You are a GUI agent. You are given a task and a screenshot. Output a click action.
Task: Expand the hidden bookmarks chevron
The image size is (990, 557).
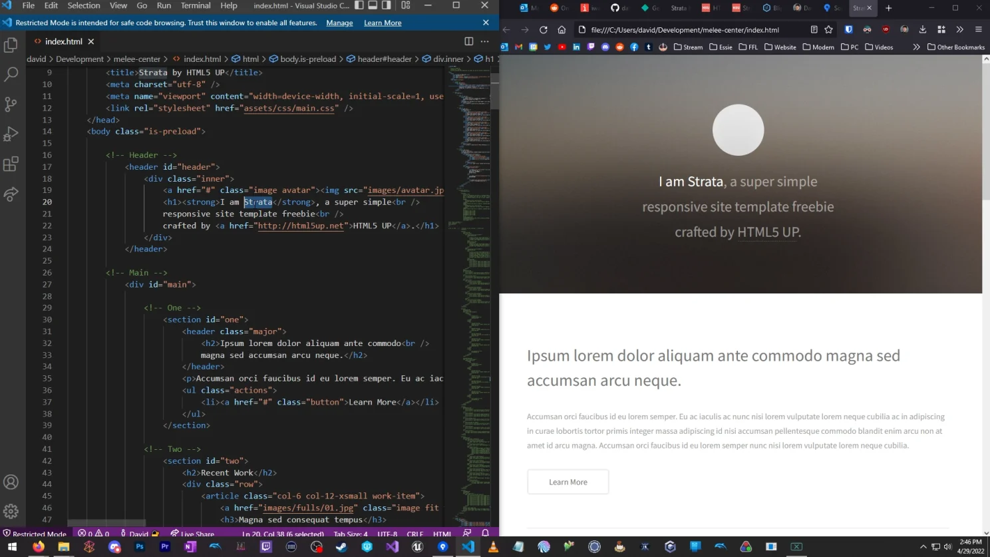click(917, 47)
